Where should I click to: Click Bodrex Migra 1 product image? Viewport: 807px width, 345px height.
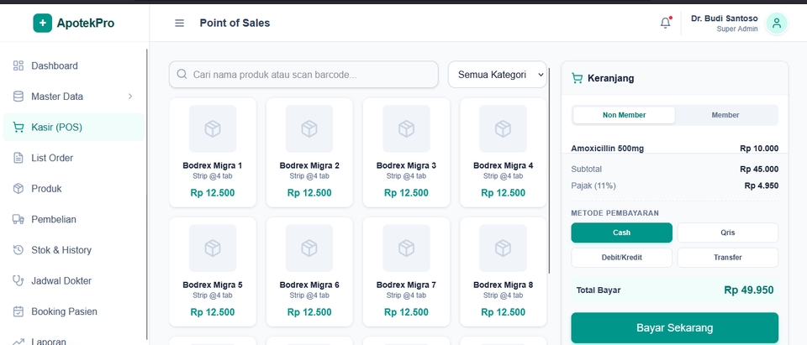point(213,128)
